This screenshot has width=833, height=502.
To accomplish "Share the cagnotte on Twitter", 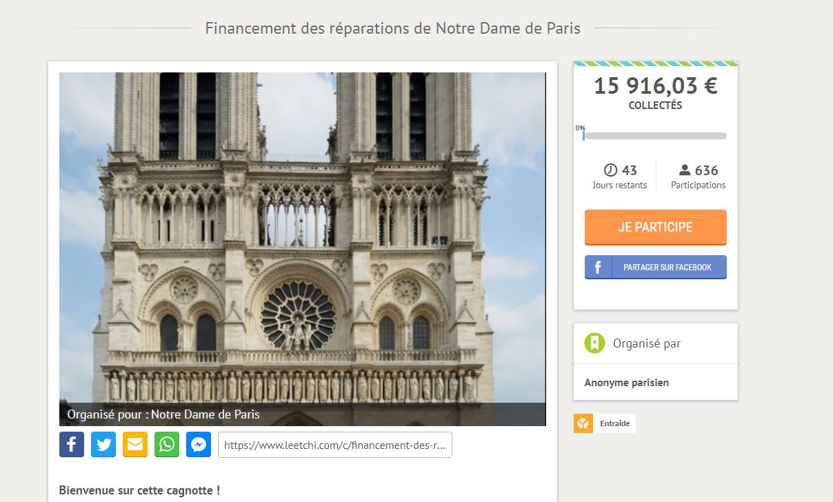I will tap(103, 445).
